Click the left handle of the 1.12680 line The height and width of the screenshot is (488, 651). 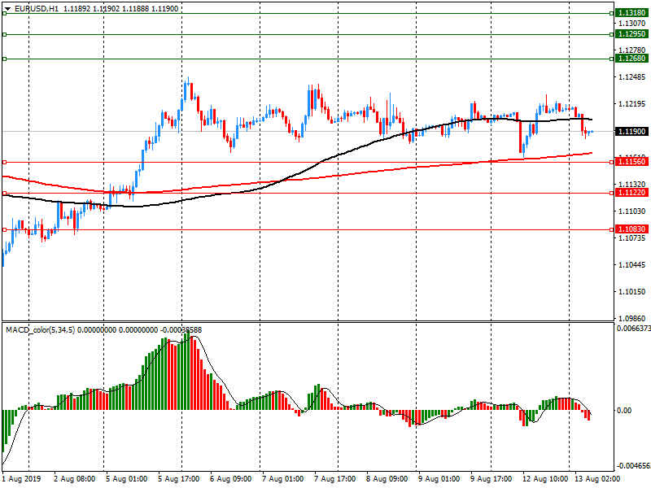[4, 59]
